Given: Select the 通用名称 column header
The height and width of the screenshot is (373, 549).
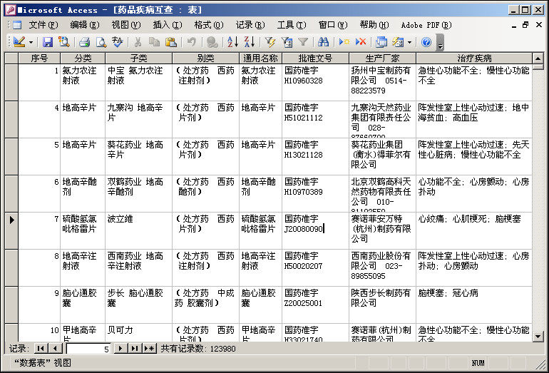Looking at the screenshot, I should click(260, 58).
